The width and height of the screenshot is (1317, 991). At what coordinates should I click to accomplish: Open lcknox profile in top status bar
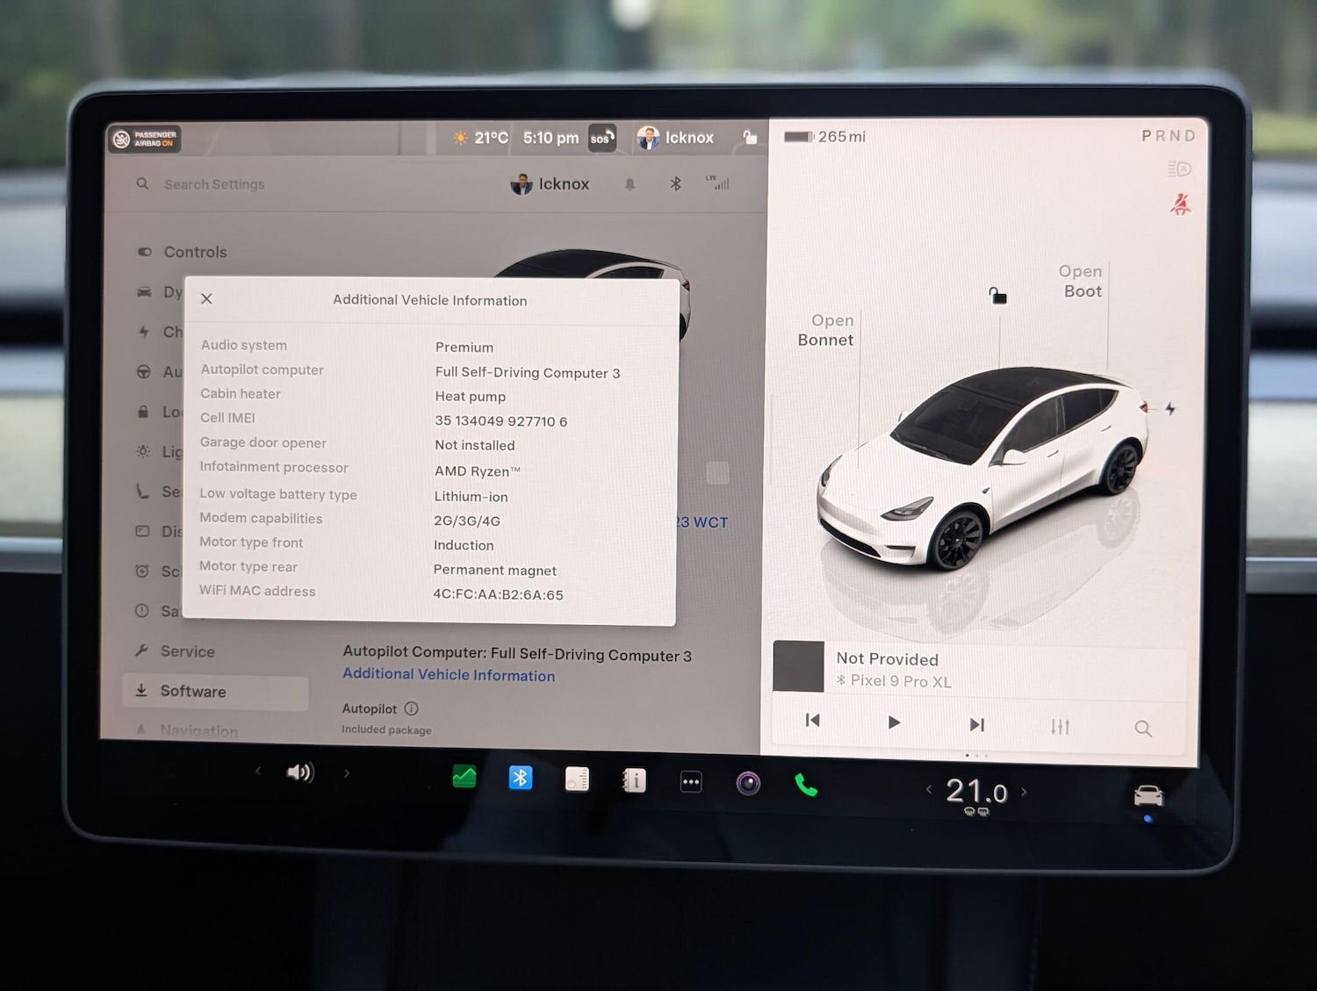[x=675, y=138]
